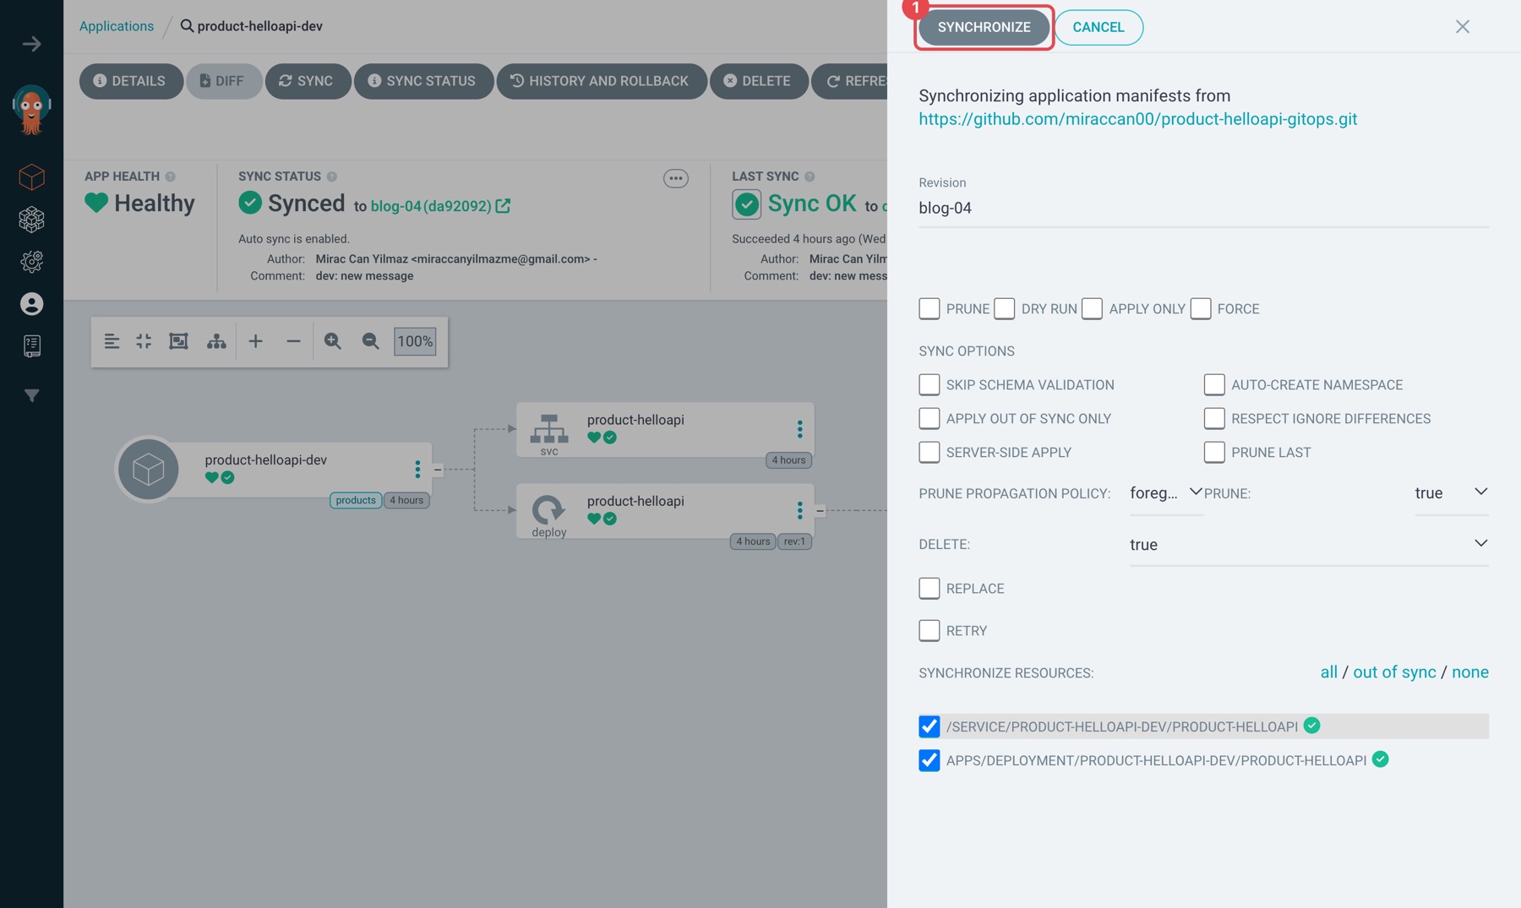
Task: Open external revision link icon next to da92092
Action: click(x=503, y=206)
